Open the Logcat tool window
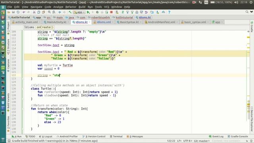 coord(46,137)
